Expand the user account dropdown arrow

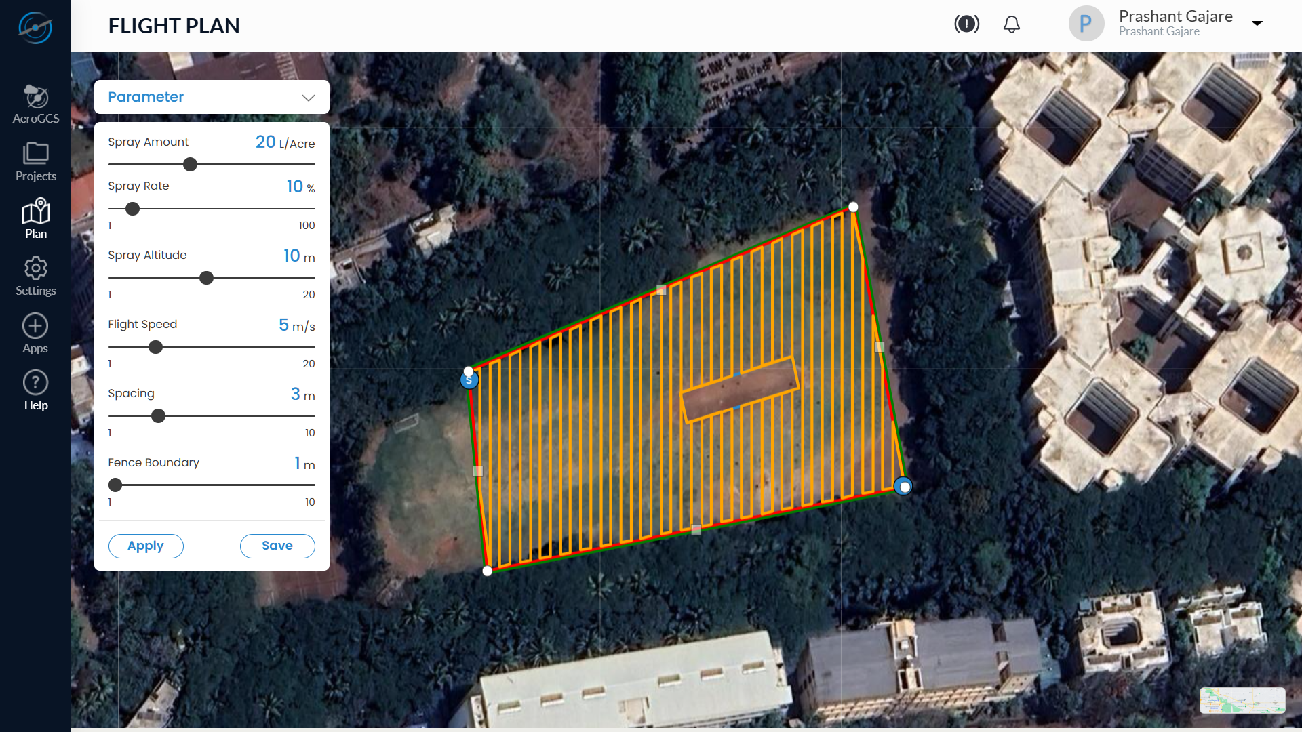1257,23
